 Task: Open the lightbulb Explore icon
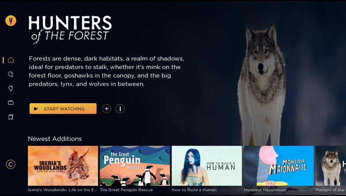10,89
